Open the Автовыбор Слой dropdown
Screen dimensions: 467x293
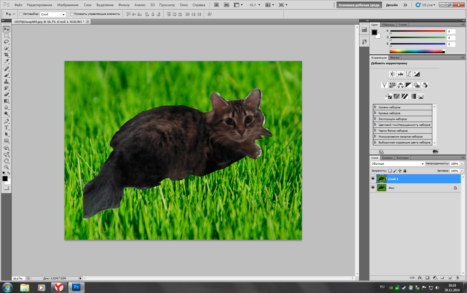click(53, 14)
